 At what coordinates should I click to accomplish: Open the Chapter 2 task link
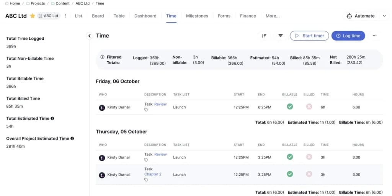153,174
